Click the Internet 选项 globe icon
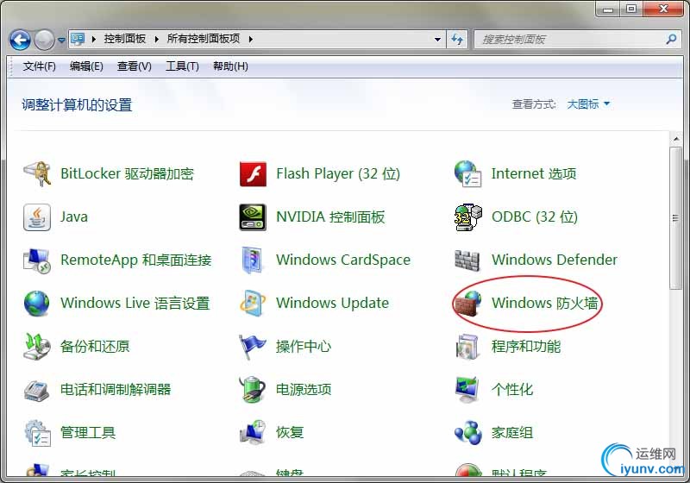The width and height of the screenshot is (690, 483). pos(467,173)
